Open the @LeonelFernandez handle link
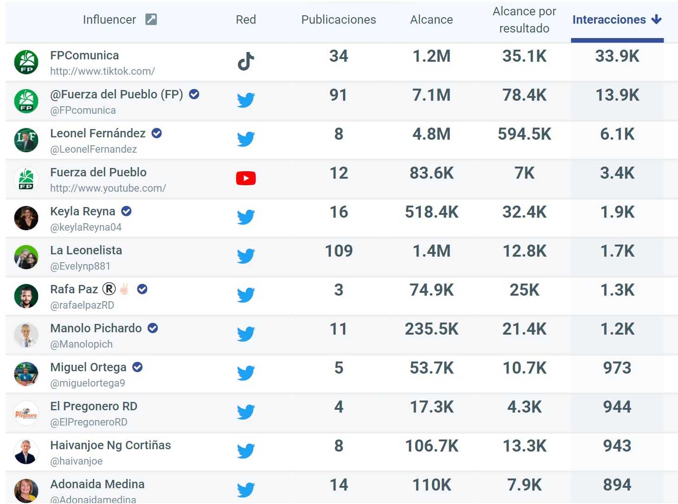 [93, 149]
